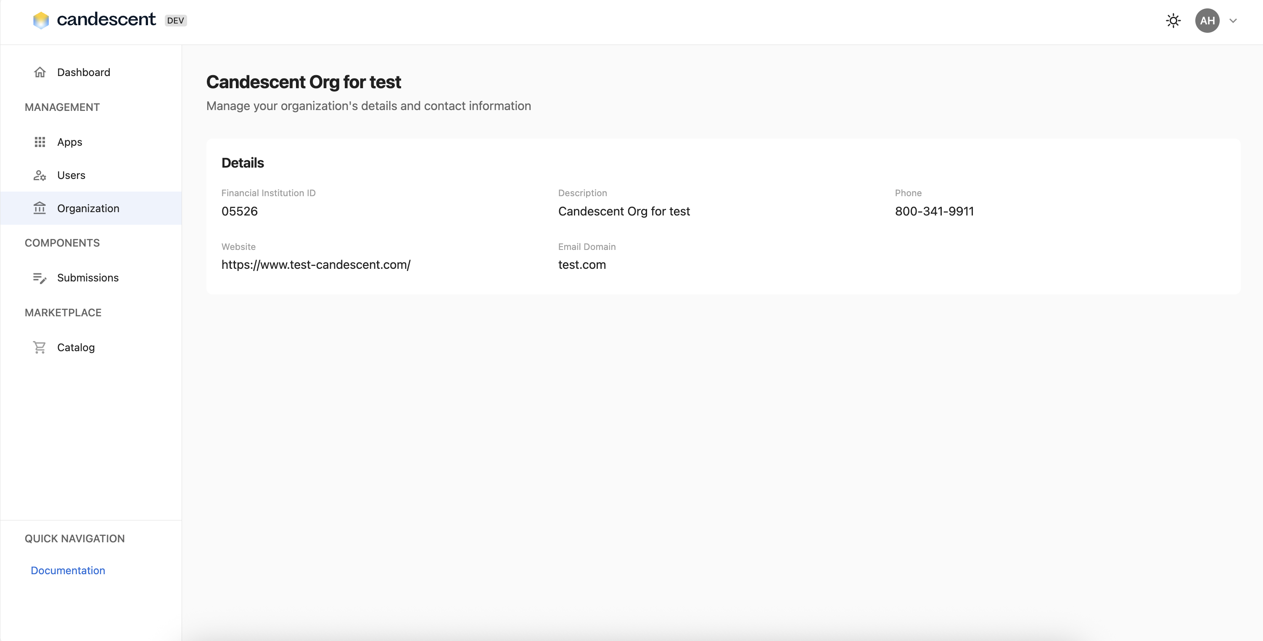This screenshot has height=641, width=1263.
Task: Open the Organization page
Action: click(x=89, y=208)
